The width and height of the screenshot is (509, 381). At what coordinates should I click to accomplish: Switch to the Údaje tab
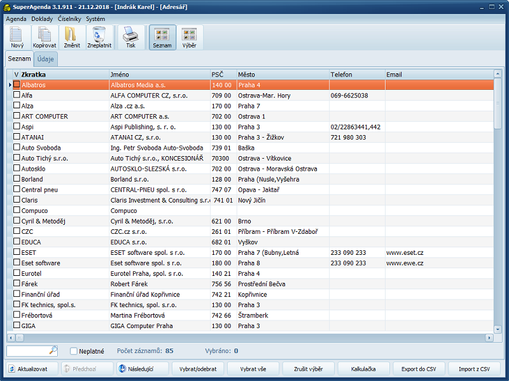coord(45,59)
